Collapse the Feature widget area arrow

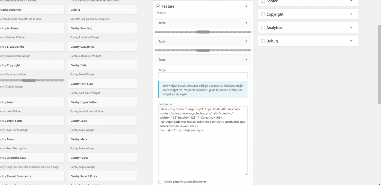point(246,6)
